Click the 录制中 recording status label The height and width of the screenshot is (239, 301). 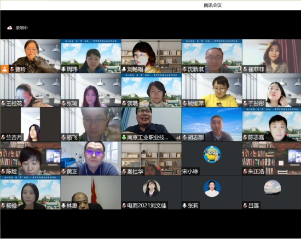tap(22, 28)
